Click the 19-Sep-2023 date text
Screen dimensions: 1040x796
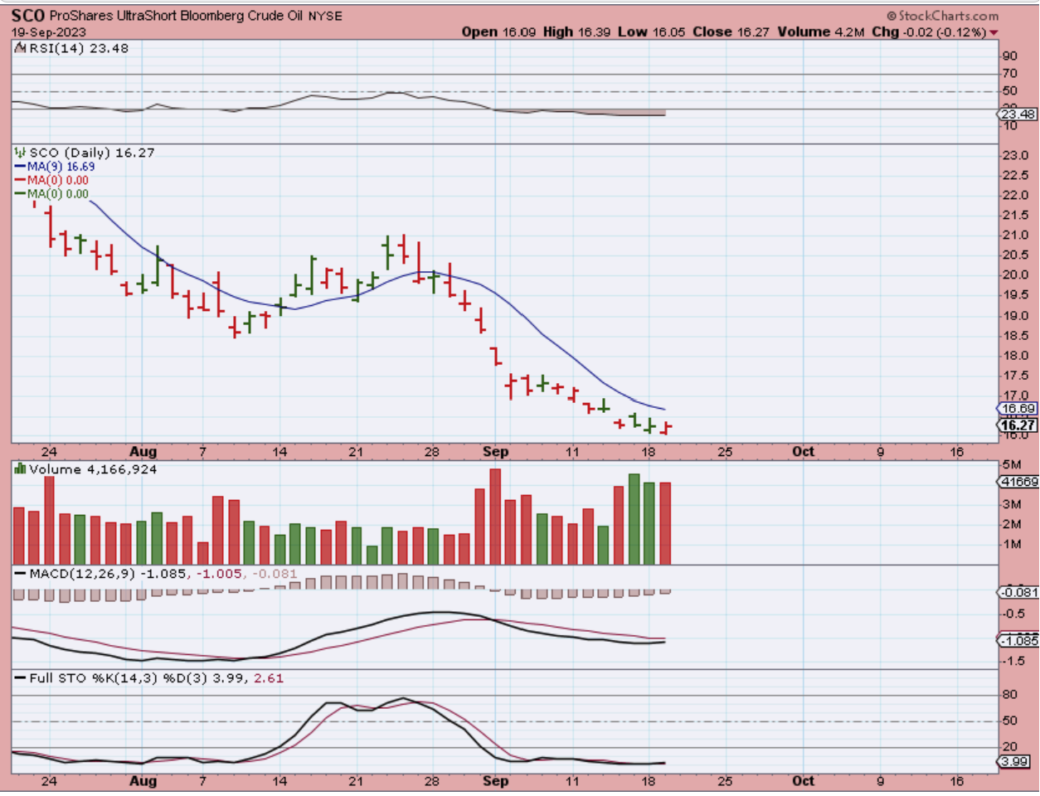(x=48, y=32)
